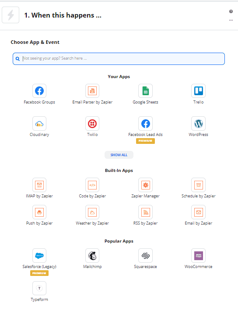Choose the Mailchimp app icon
238x329 pixels.
pyautogui.click(x=92, y=256)
